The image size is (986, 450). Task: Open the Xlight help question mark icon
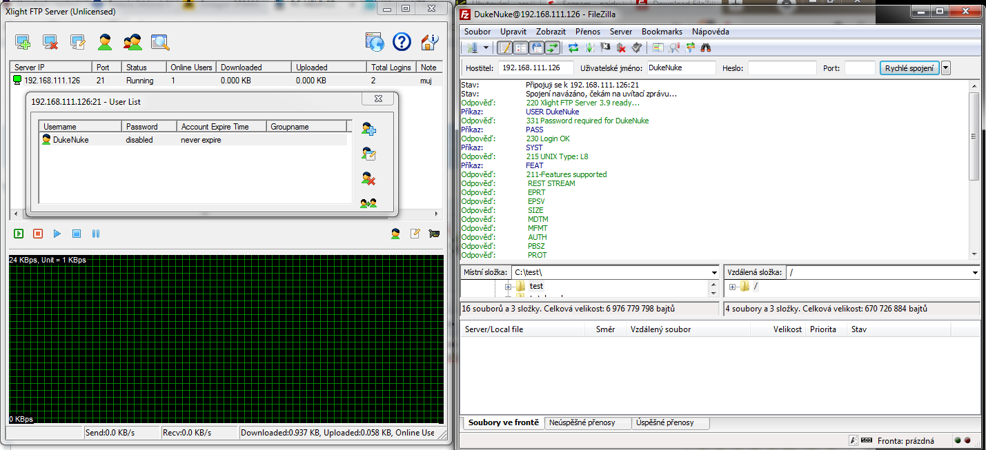[x=402, y=43]
